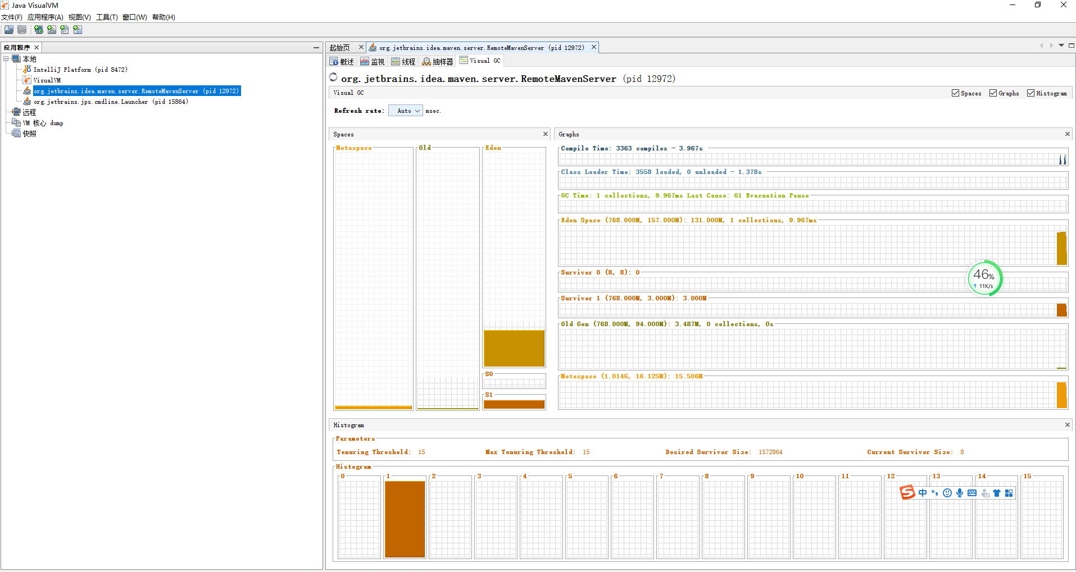Image resolution: width=1076 pixels, height=572 pixels.
Task: Click the Add Snapshot toolbar icon
Action: pos(78,30)
